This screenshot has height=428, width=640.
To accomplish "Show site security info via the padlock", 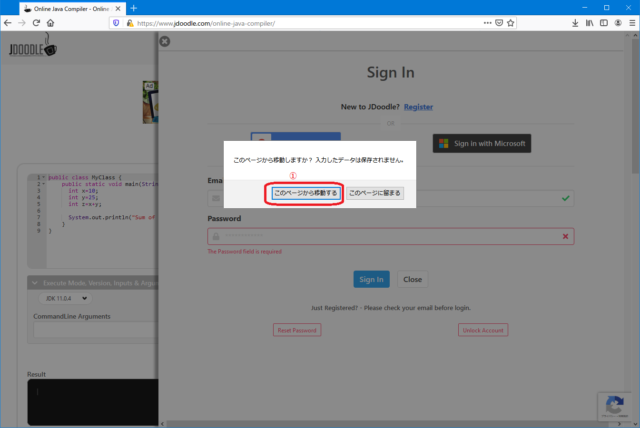I will (x=129, y=23).
